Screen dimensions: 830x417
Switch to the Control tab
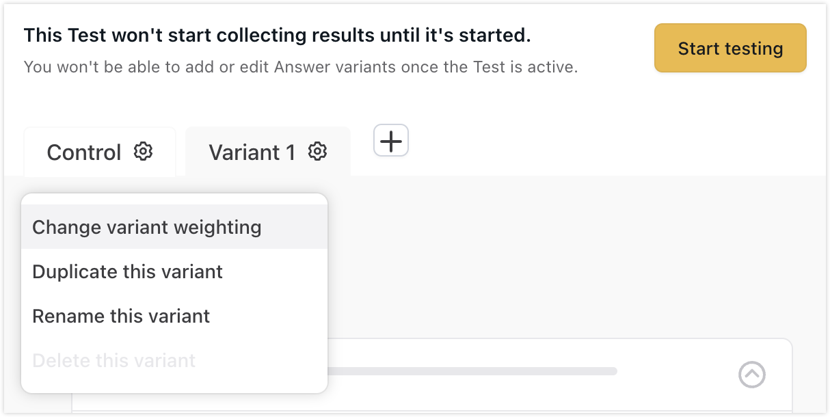99,152
